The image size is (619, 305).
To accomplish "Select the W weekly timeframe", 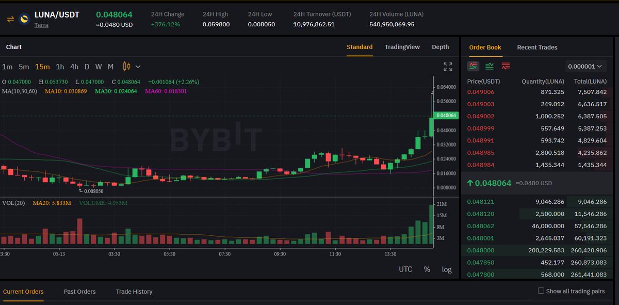I will tap(99, 67).
